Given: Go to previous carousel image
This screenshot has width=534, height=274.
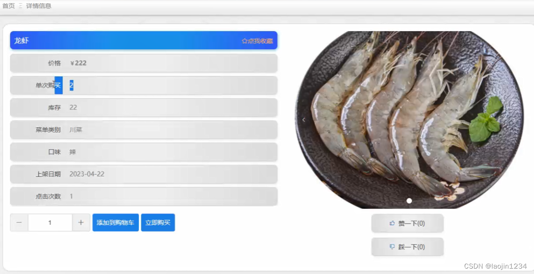Looking at the screenshot, I should tap(304, 119).
